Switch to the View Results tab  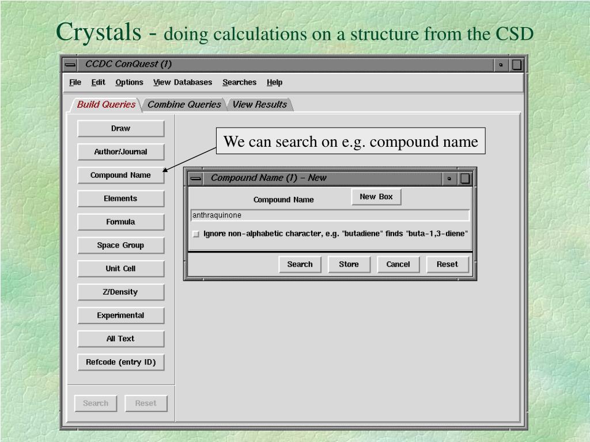coord(260,105)
